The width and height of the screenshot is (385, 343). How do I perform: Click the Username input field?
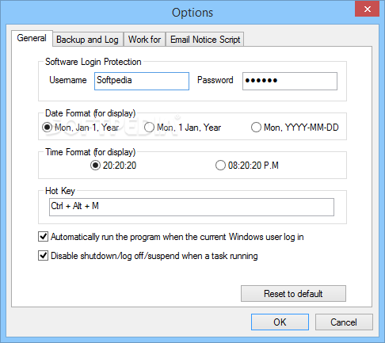pos(142,81)
